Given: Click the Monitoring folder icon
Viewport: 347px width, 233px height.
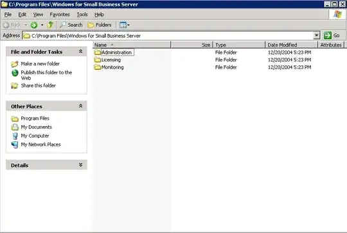Looking at the screenshot, I should coord(98,67).
